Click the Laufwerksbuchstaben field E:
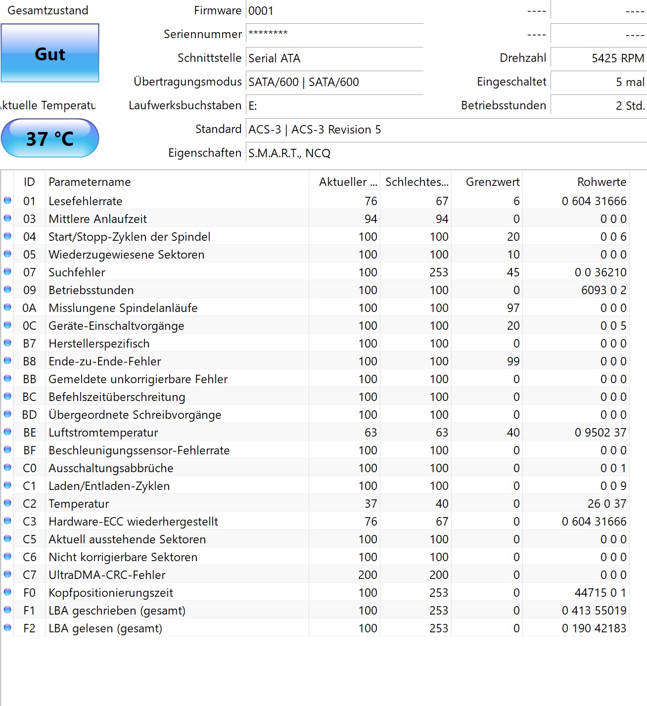The width and height of the screenshot is (647, 706). (x=334, y=106)
